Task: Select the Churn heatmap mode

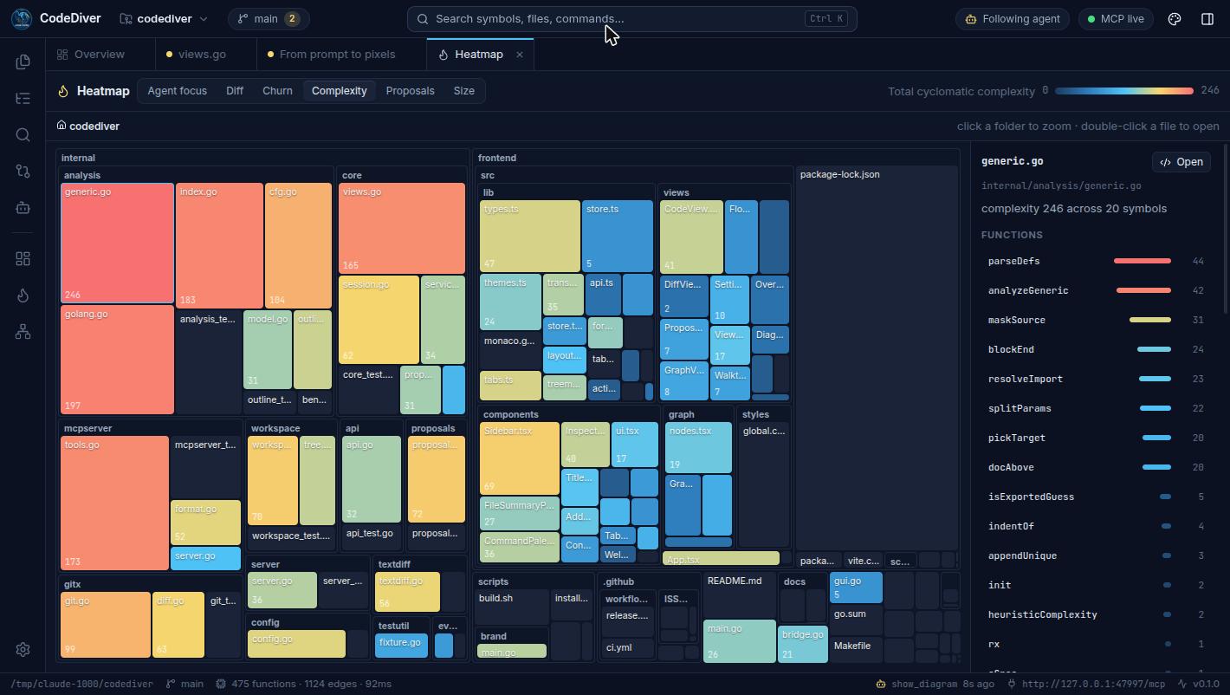Action: pyautogui.click(x=277, y=91)
